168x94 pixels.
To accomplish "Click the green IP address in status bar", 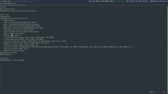I will tap(119, 1).
